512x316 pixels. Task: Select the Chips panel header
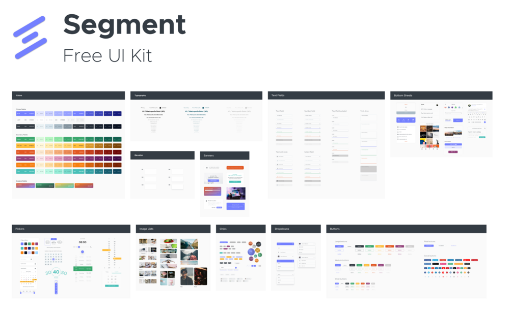pos(240,229)
